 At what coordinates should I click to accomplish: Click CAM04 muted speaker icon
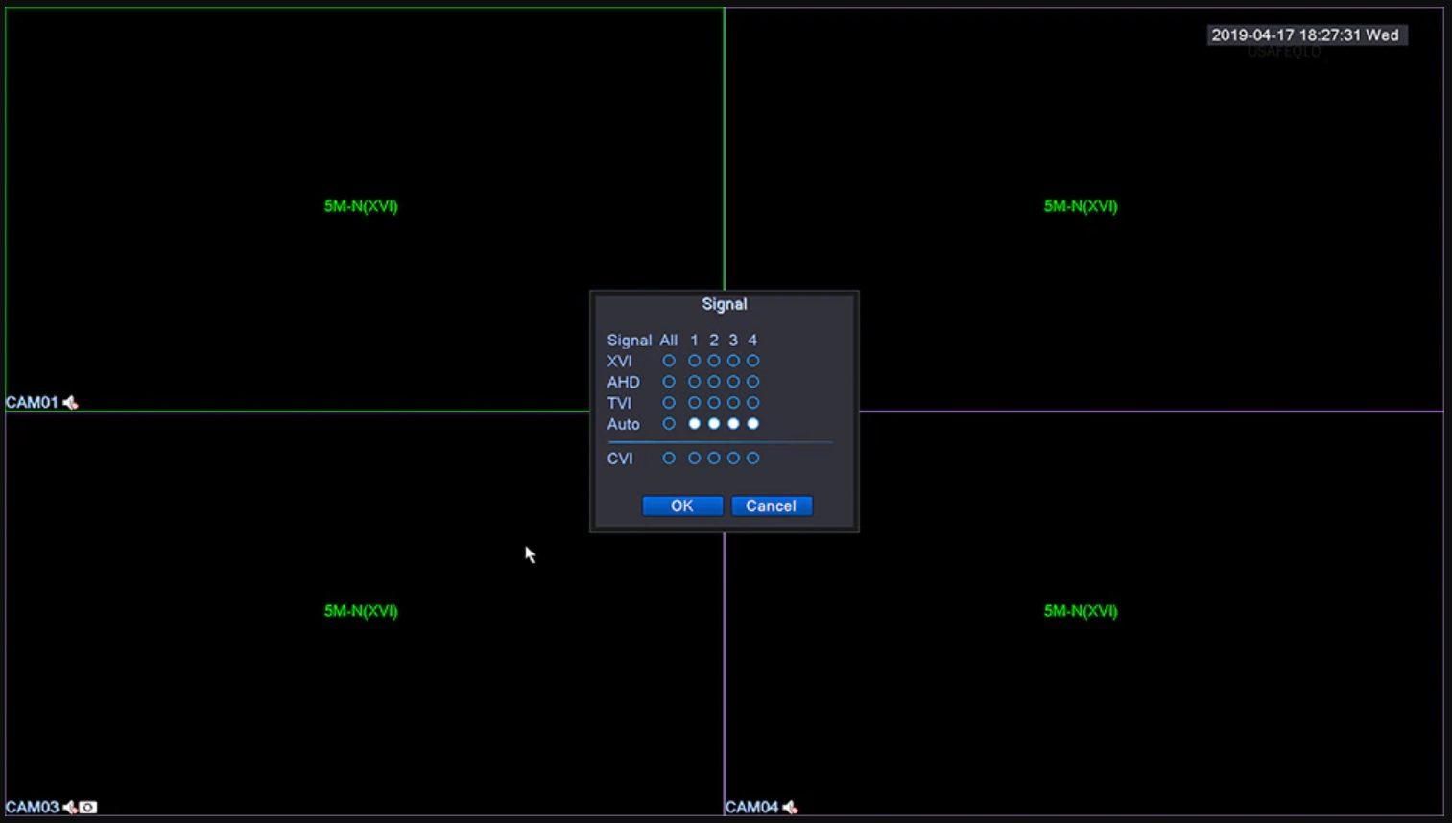pyautogui.click(x=790, y=808)
